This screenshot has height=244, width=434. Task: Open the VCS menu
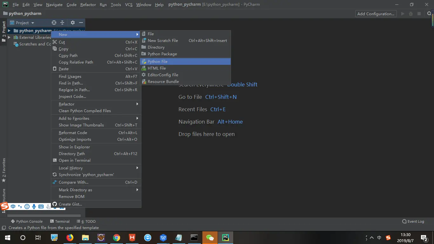[129, 5]
